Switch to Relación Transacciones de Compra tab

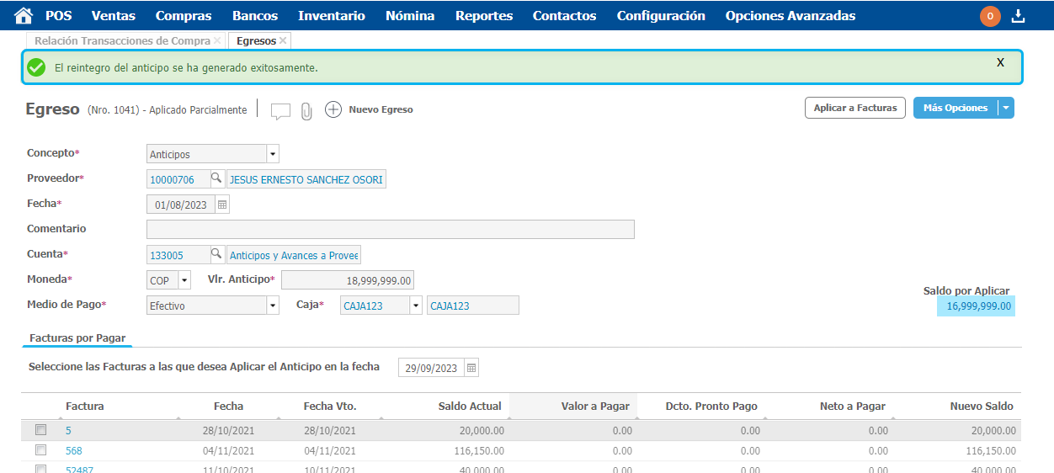coord(120,40)
